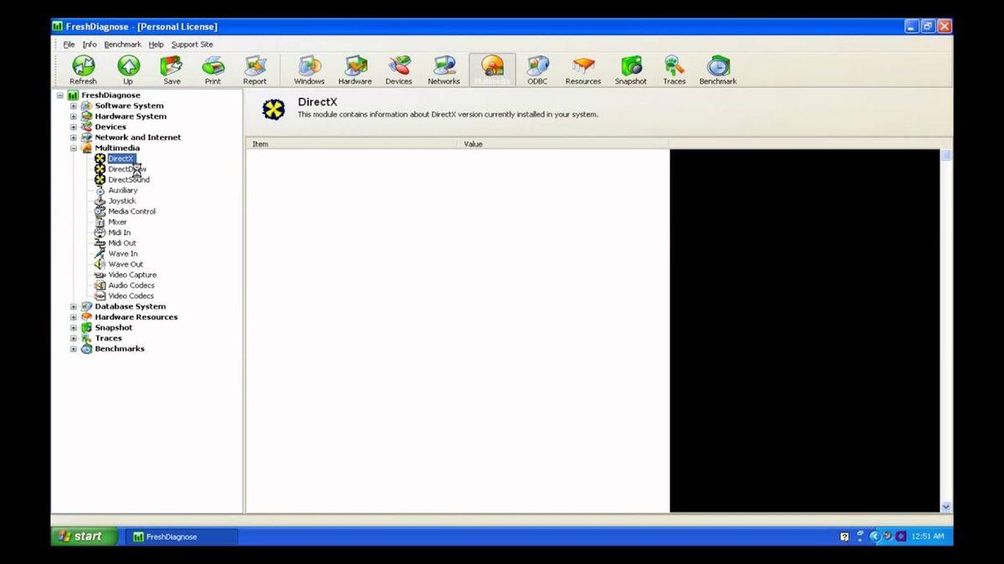The image size is (1004, 564).
Task: Select Video Codecs in the tree
Action: (131, 296)
